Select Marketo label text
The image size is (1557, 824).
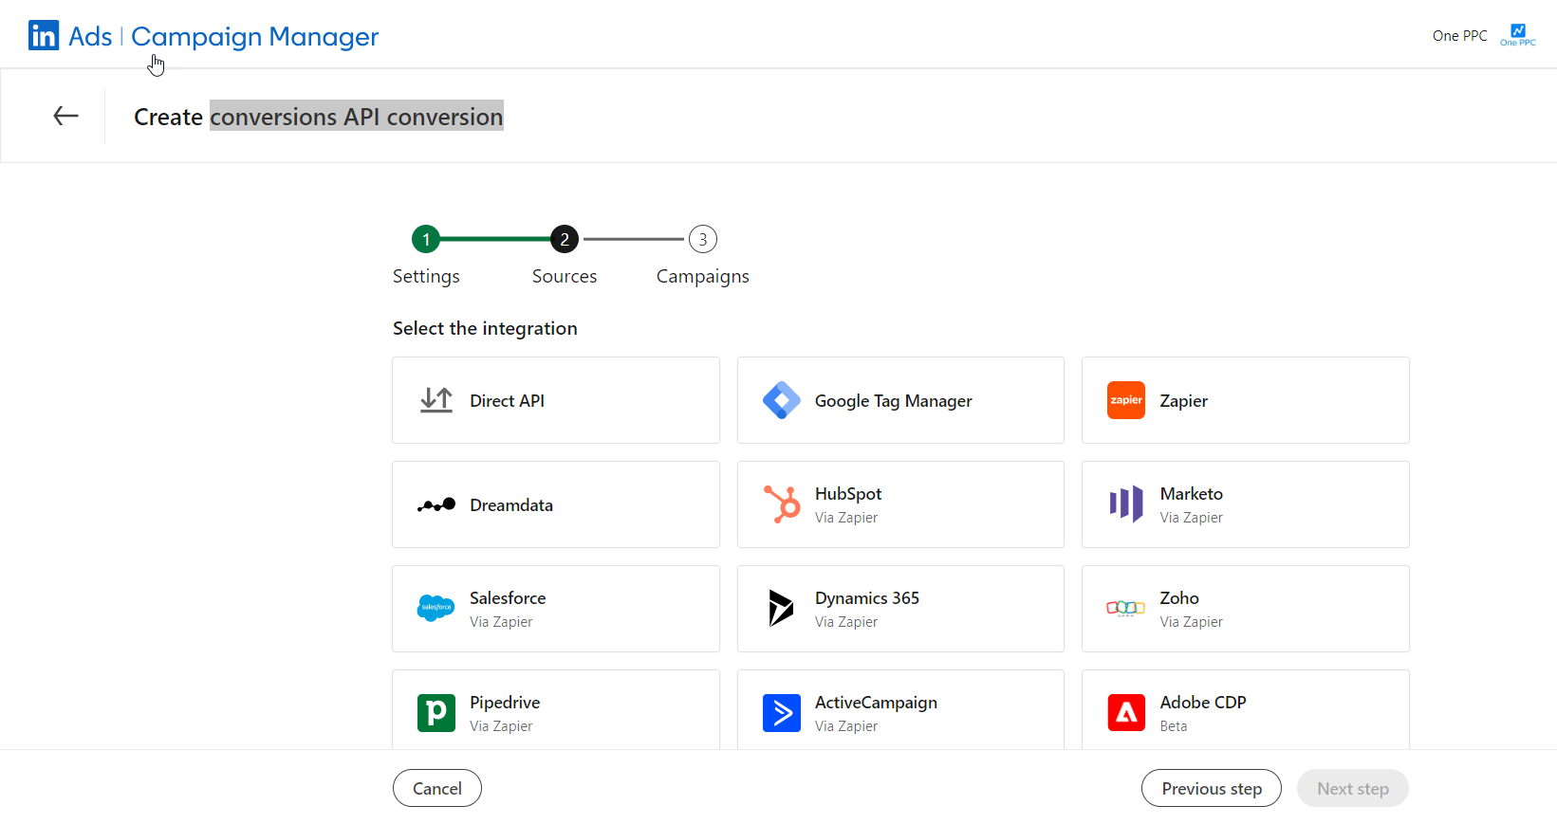1192,494
